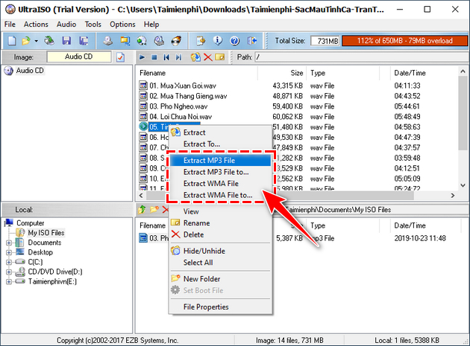The image size is (470, 346).
Task: Click the Play button in image toolbar
Action: click(x=142, y=57)
